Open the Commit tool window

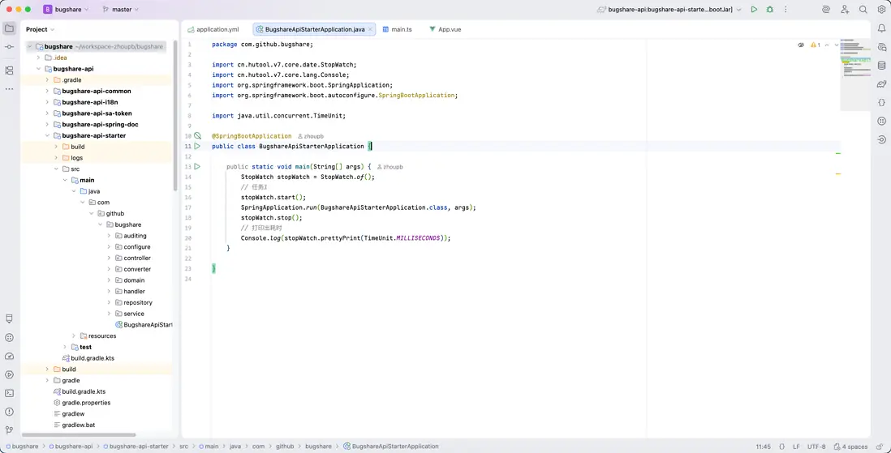9,47
